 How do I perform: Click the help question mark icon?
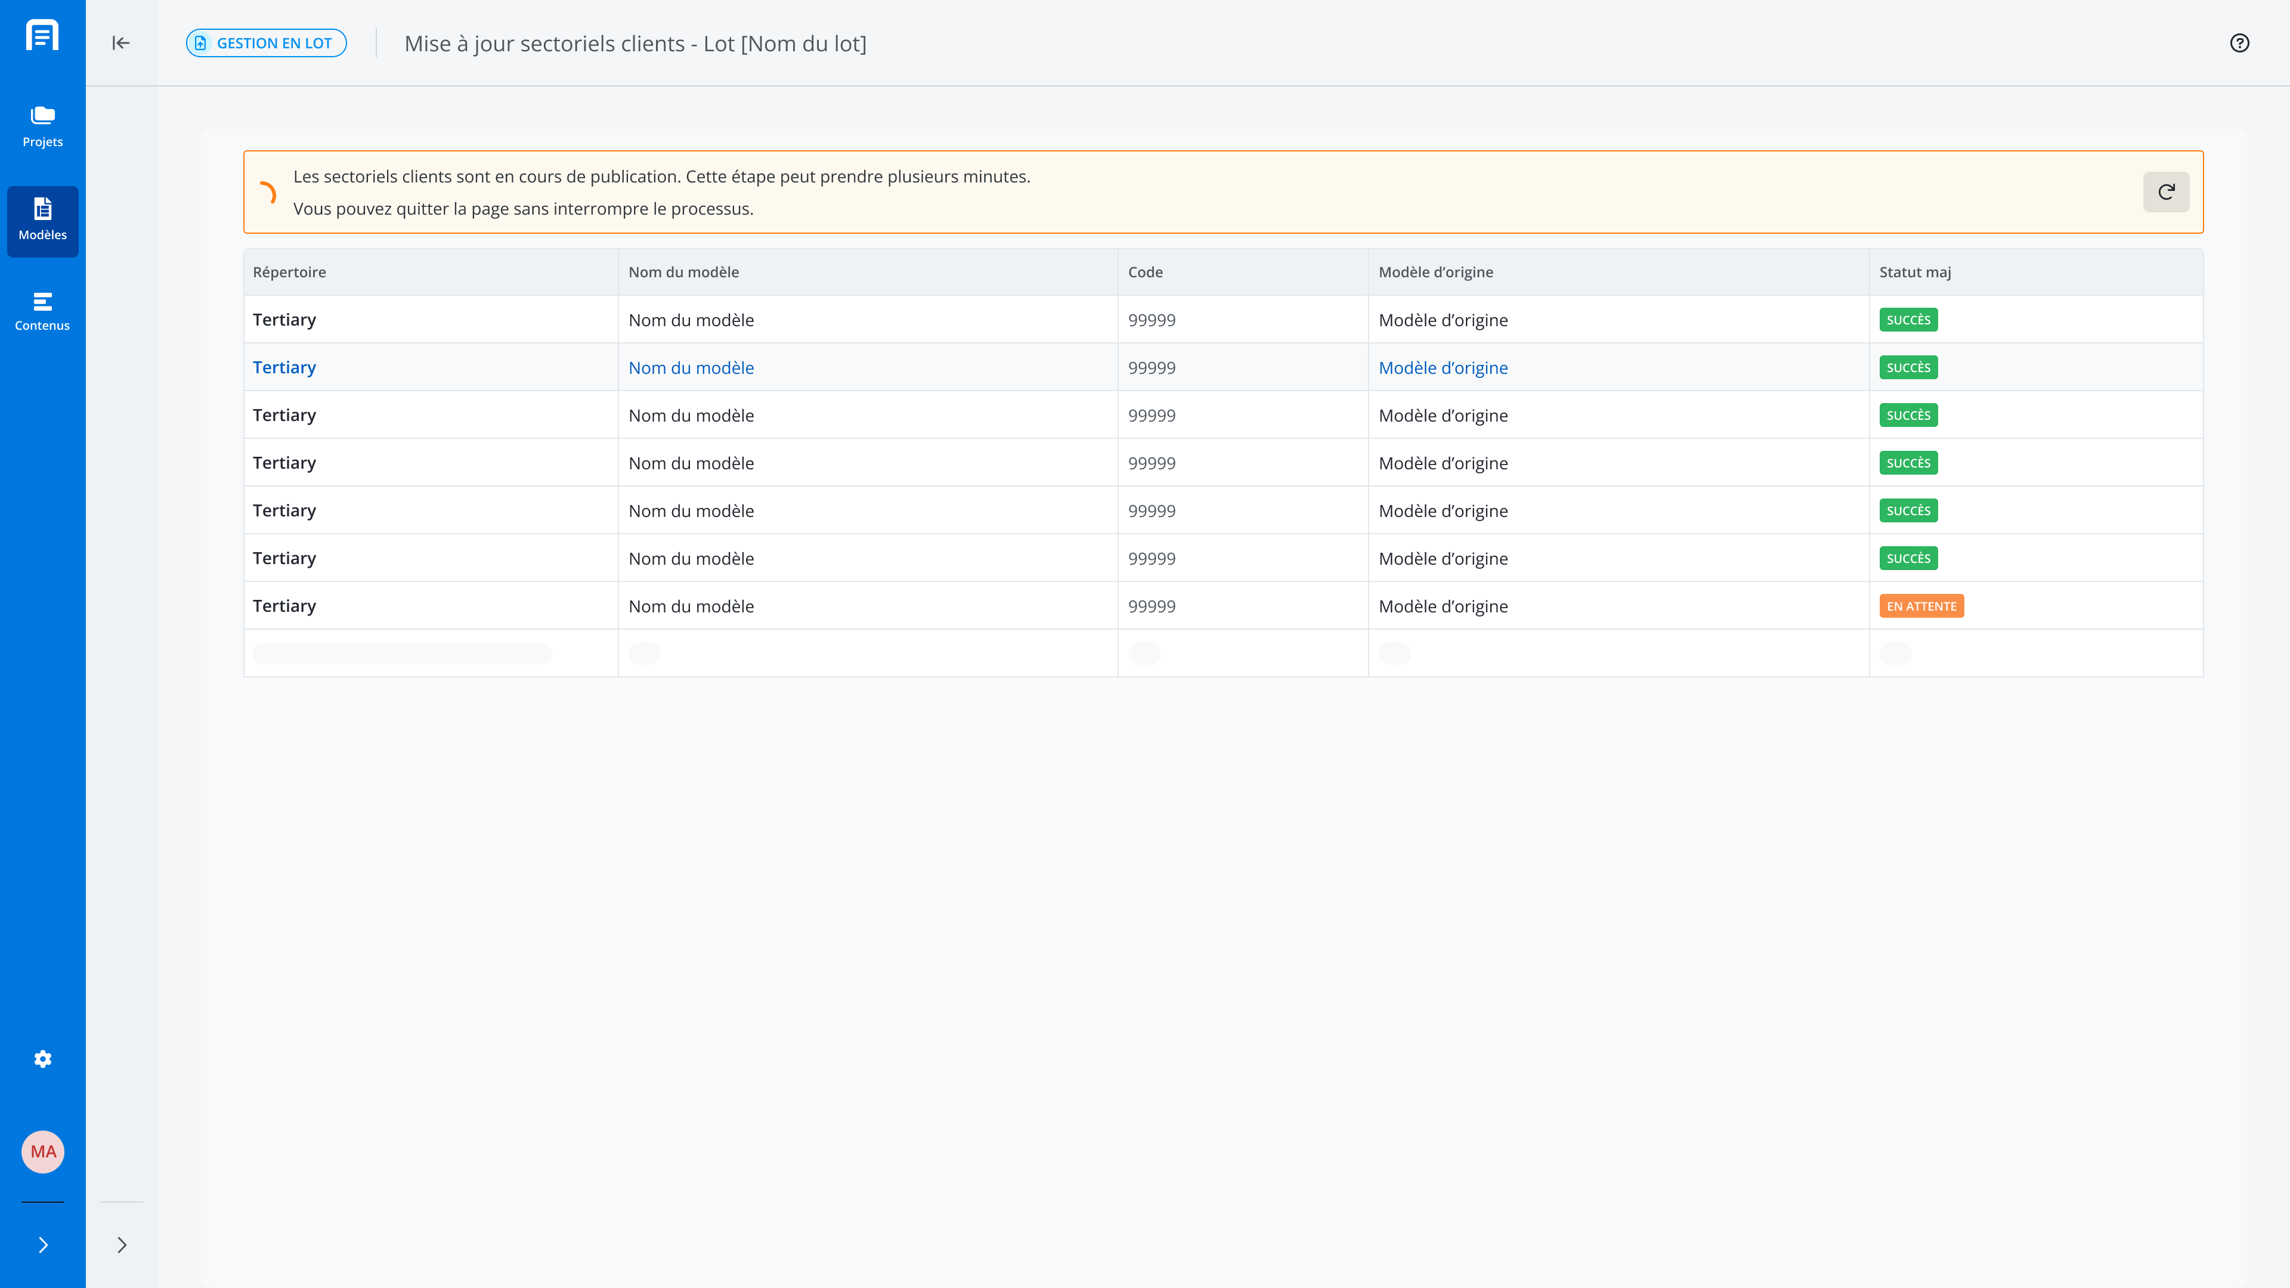click(x=2239, y=43)
